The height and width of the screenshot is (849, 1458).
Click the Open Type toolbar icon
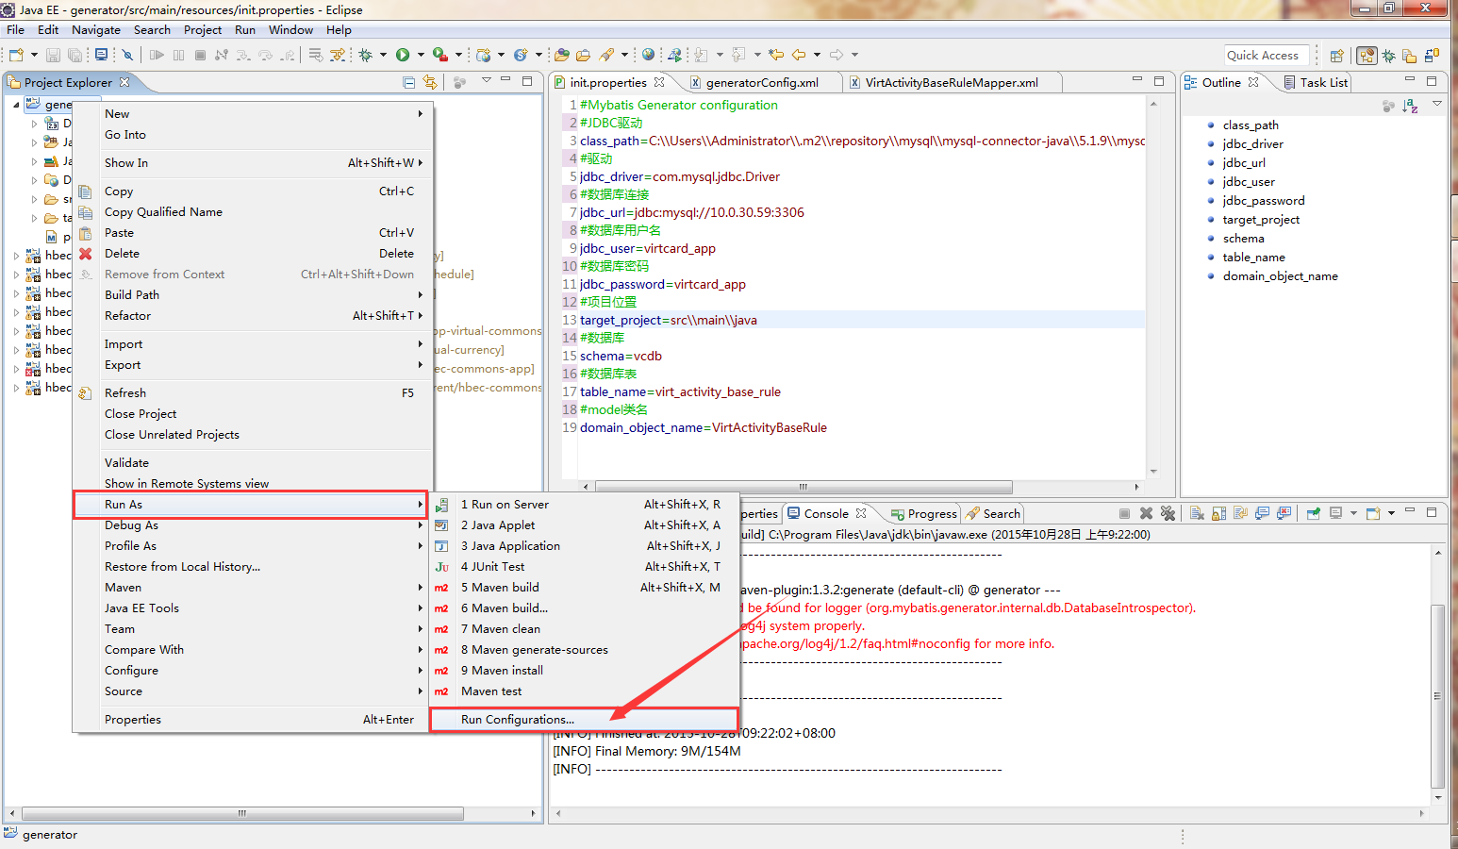[x=561, y=55]
